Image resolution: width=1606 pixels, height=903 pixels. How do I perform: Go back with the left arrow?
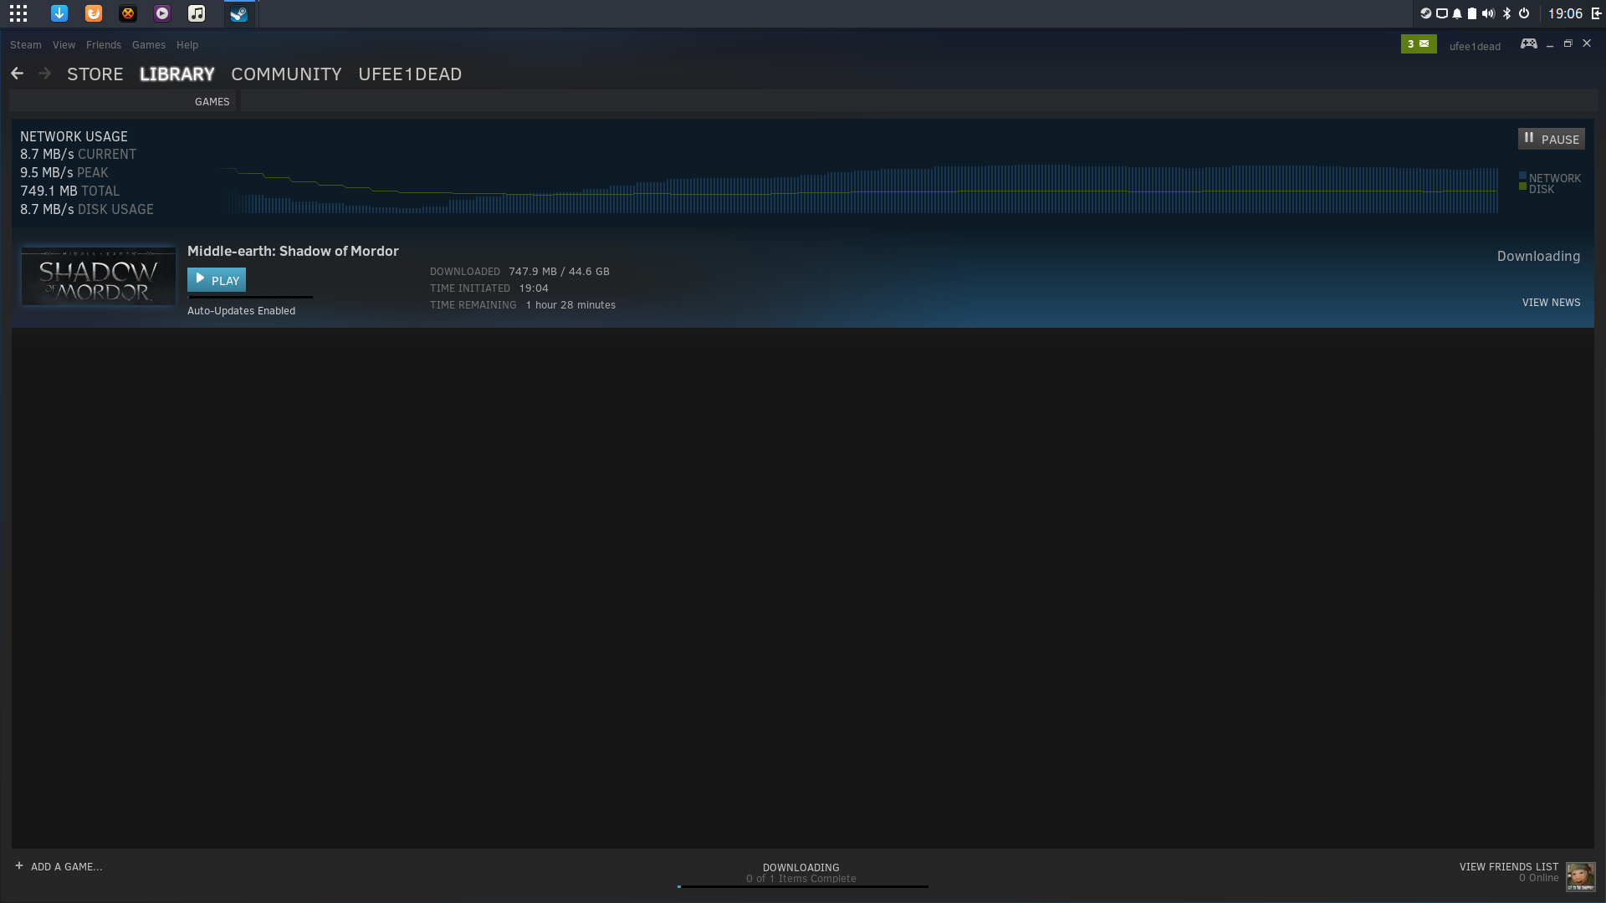coord(17,74)
